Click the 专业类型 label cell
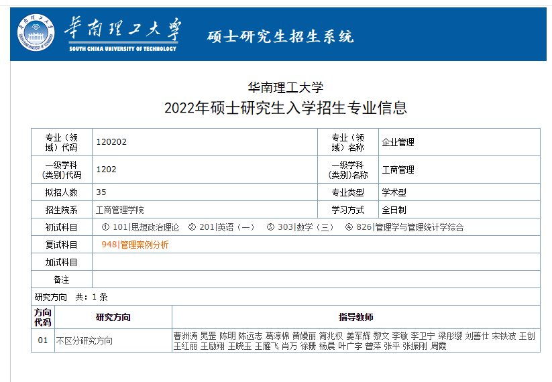 tap(348, 192)
